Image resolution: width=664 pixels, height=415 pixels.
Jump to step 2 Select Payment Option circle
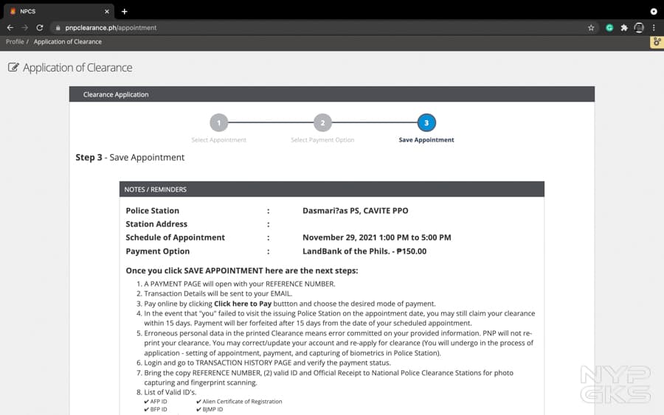point(322,123)
